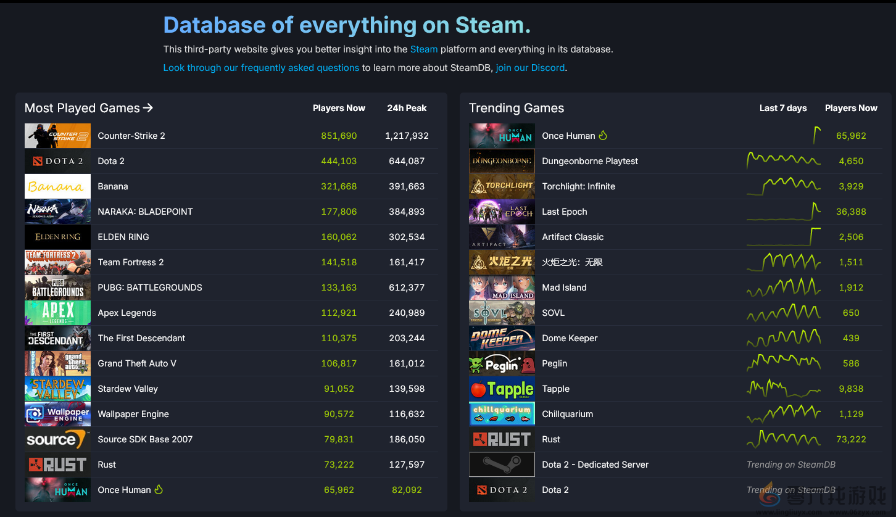Click the Steam logo beside Dota 2 Dedicated Server
The image size is (896, 517).
point(502,465)
